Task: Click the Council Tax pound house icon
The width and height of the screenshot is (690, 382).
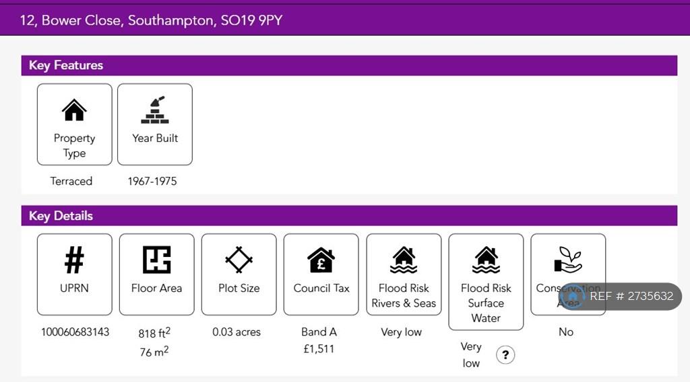Action: coord(321,260)
